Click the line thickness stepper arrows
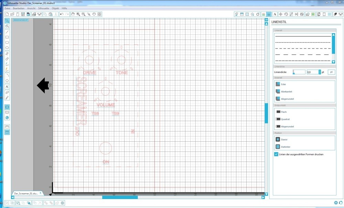Screen dimensions: 344x208 pos(320,72)
